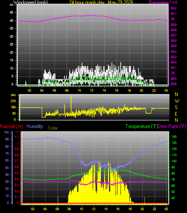
Task: Click the "24 hour graph day : May 29 2026" title
Action: pos(101,2)
